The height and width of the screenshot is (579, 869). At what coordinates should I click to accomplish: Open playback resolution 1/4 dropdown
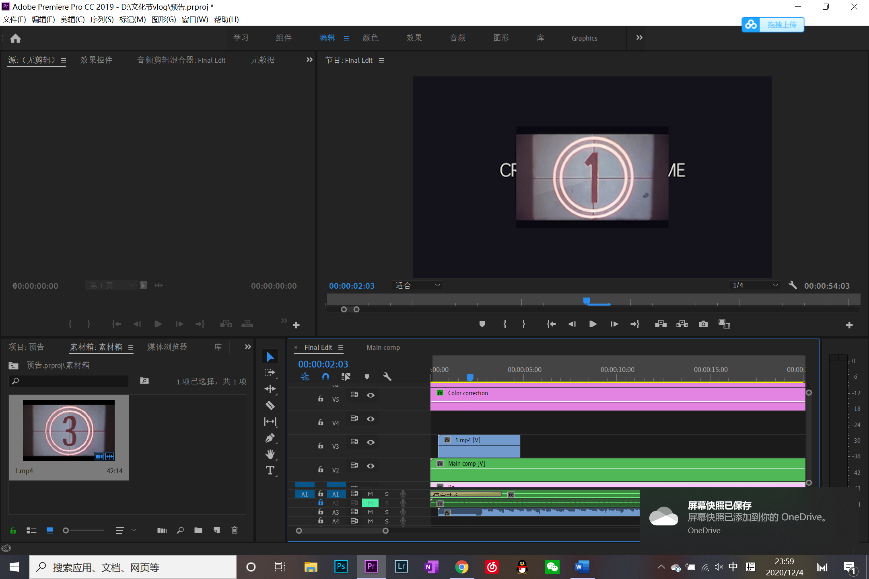pos(754,285)
